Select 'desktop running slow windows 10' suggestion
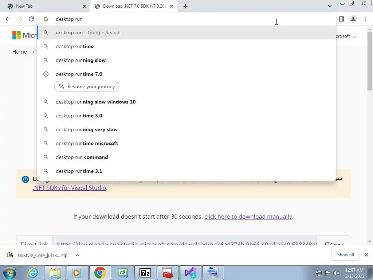The image size is (373, 280). (186, 102)
